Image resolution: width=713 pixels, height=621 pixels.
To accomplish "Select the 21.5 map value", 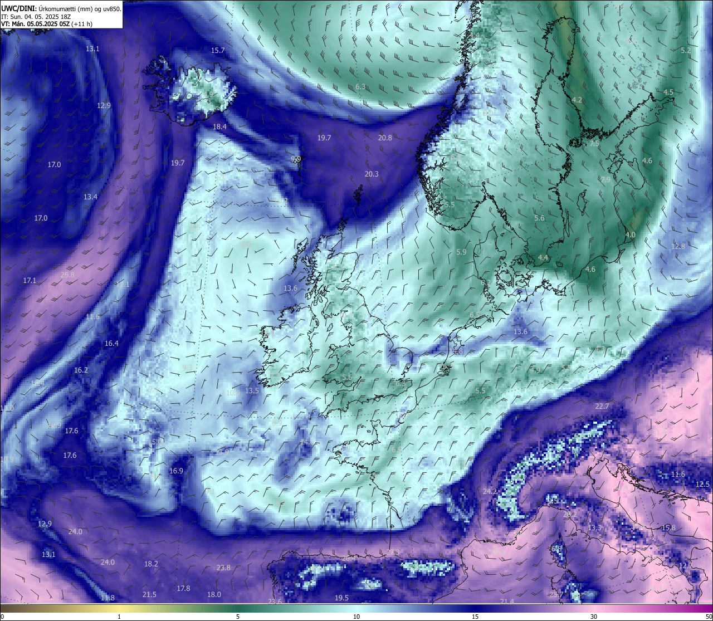I will click(149, 595).
